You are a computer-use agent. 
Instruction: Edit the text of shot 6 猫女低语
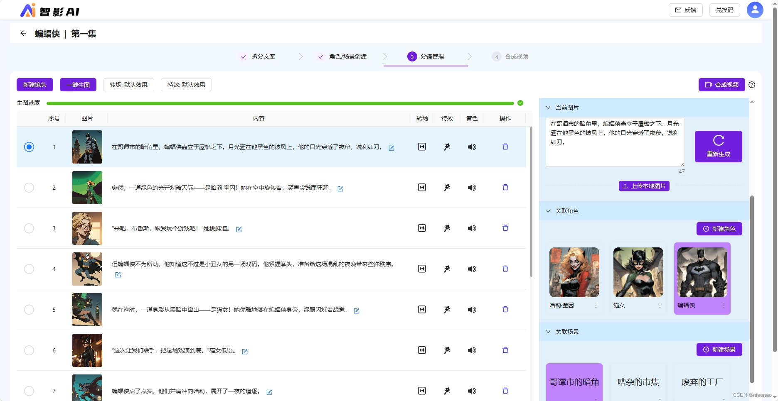pyautogui.click(x=245, y=352)
